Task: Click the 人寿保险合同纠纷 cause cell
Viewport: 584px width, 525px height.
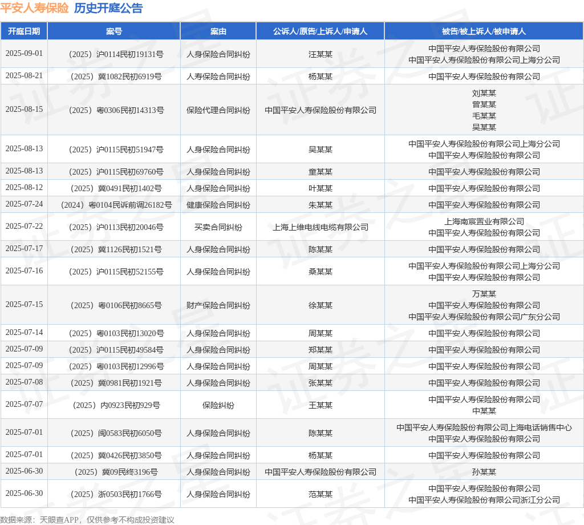Action: [x=218, y=76]
